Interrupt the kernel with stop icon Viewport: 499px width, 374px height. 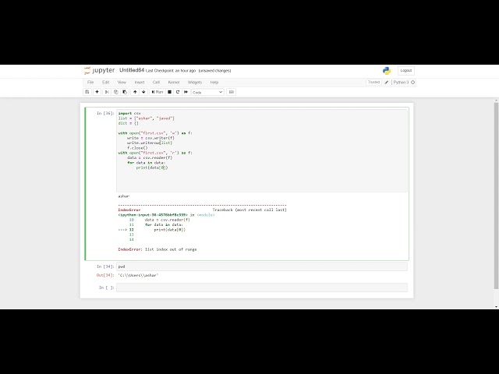pos(170,92)
